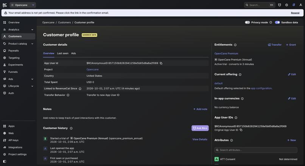Open the Rico assistant icon in header

(x=280, y=5)
